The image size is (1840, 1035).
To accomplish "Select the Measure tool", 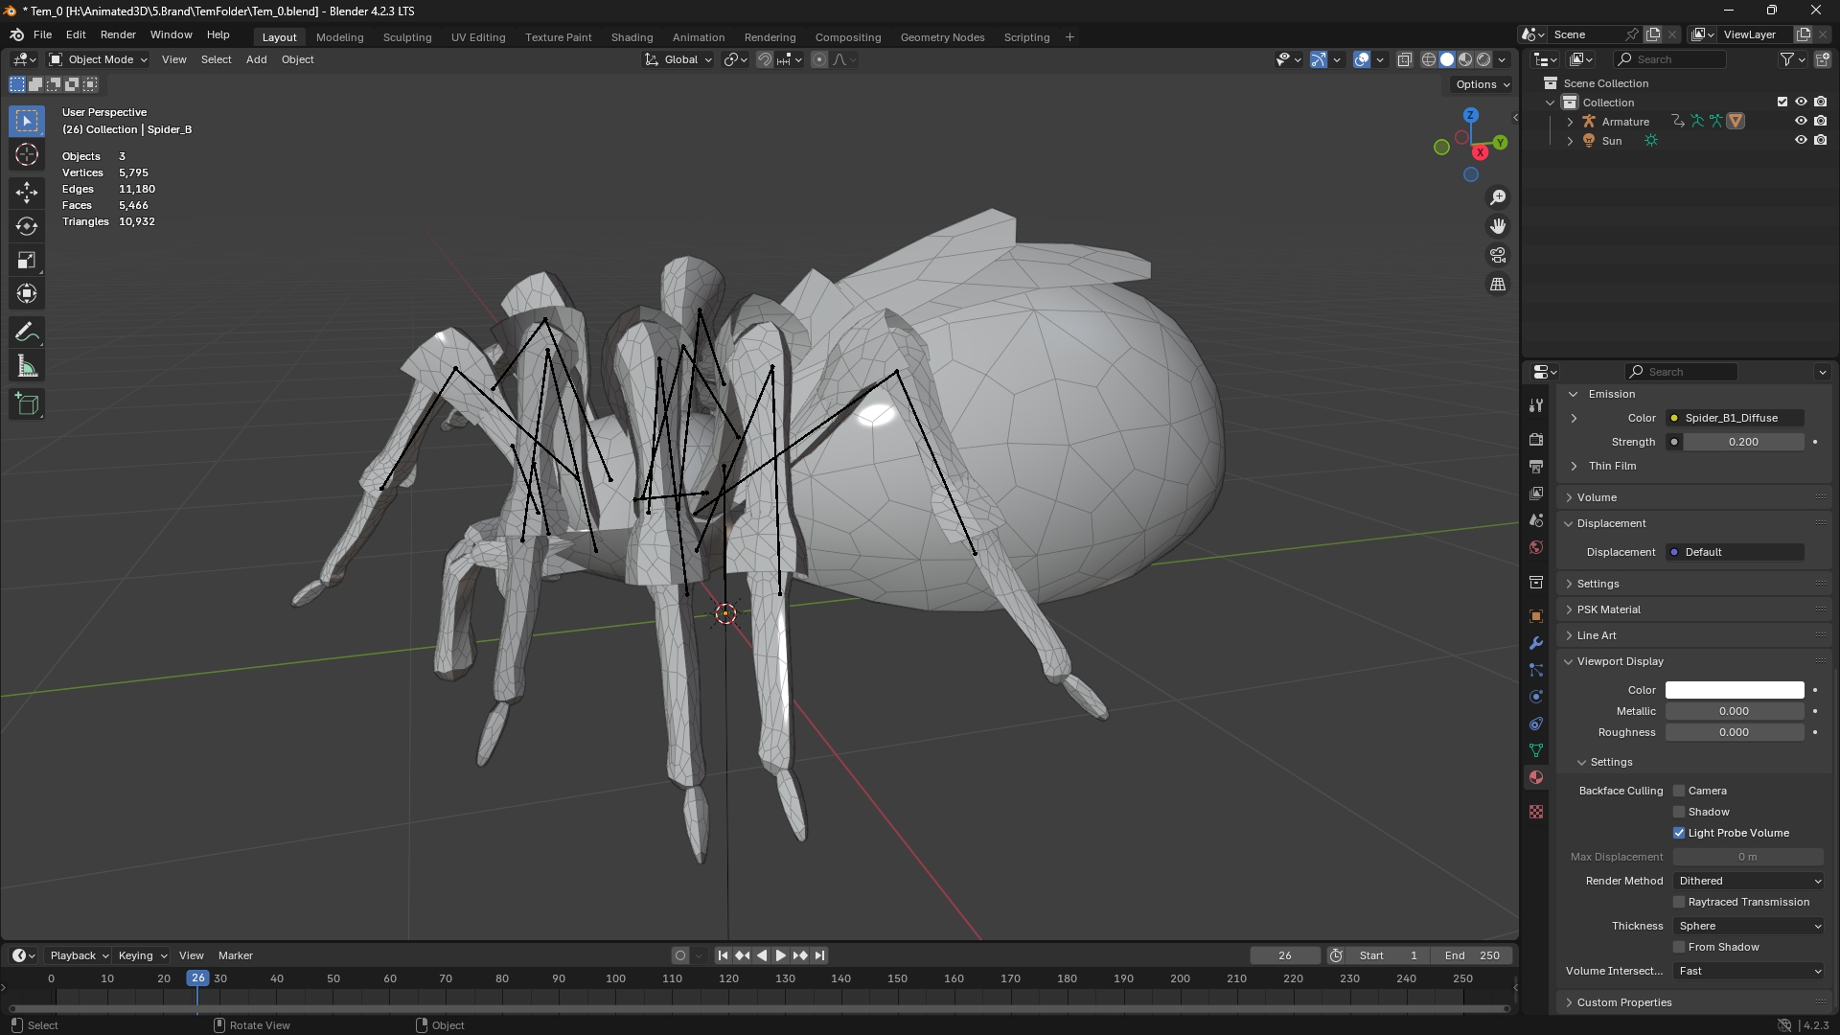I will tap(26, 365).
